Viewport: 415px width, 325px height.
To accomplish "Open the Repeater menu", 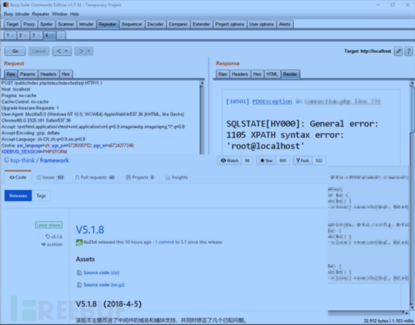I will click(x=40, y=14).
